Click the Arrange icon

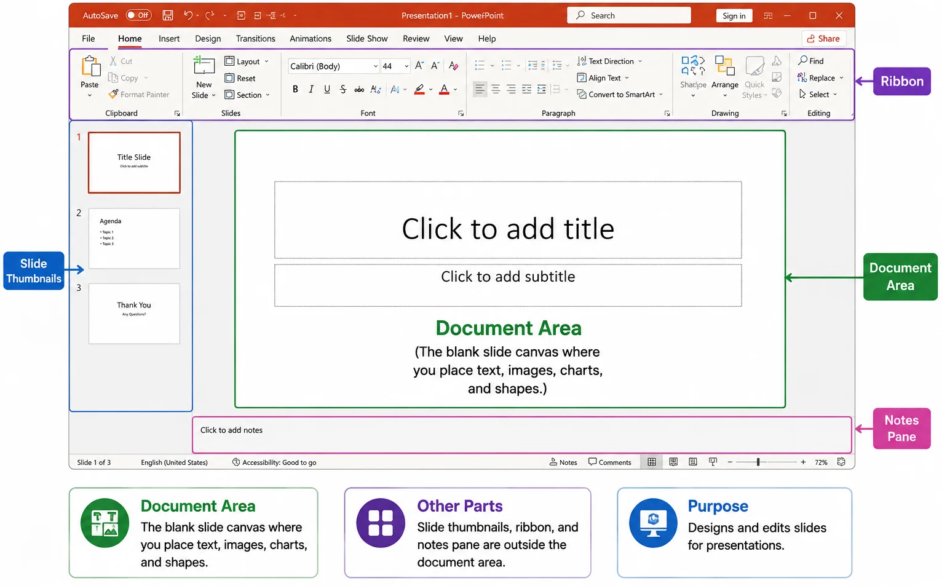point(725,65)
